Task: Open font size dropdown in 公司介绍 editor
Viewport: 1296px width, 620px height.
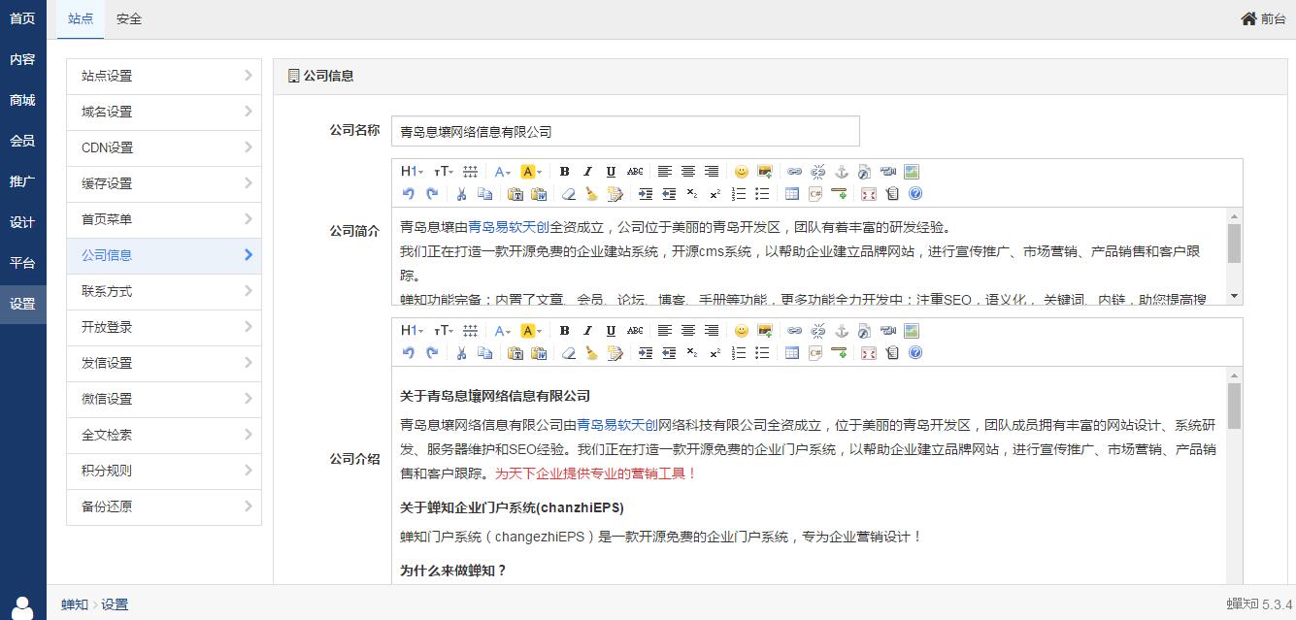Action: 444,331
